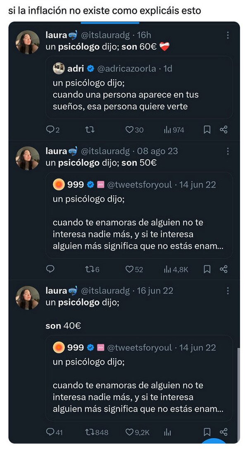Share the 50€ tweet
Image resolution: width=248 pixels, height=449 pixels.
pos(224,269)
